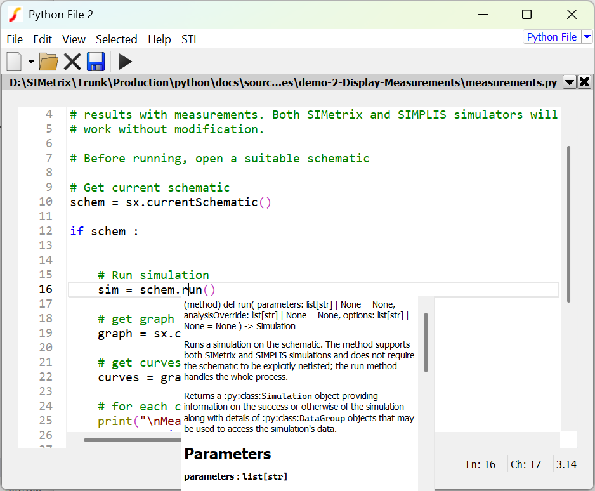Run the Python script with the play icon
The height and width of the screenshot is (491, 595).
click(x=125, y=62)
